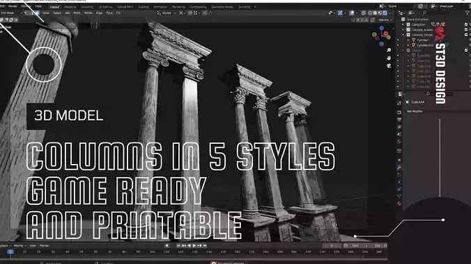471x264 pixels.
Task: Open the Geometry Nodes workspace tab
Action: pyautogui.click(x=222, y=7)
